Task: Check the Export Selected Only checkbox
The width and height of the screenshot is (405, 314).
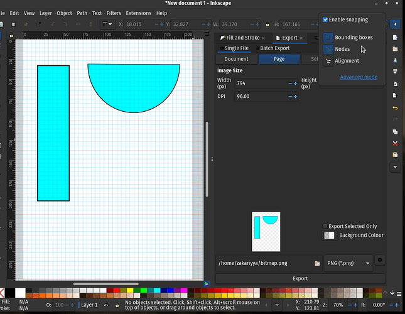Action: [325, 226]
